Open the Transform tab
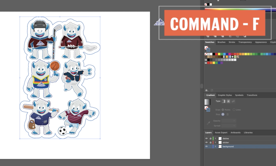This screenshot has height=166, width=276. pyautogui.click(x=252, y=95)
